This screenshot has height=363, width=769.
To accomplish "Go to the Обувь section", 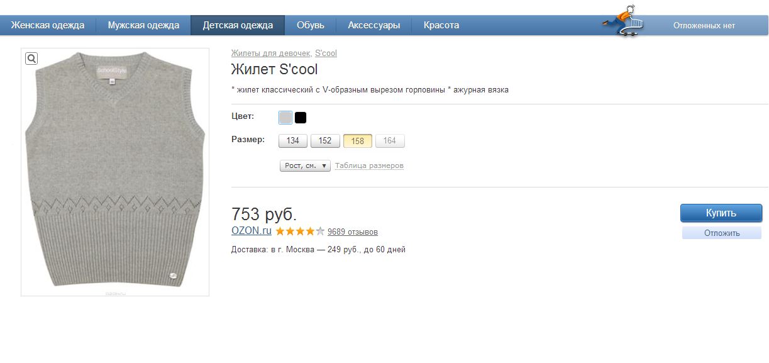I will click(x=311, y=25).
